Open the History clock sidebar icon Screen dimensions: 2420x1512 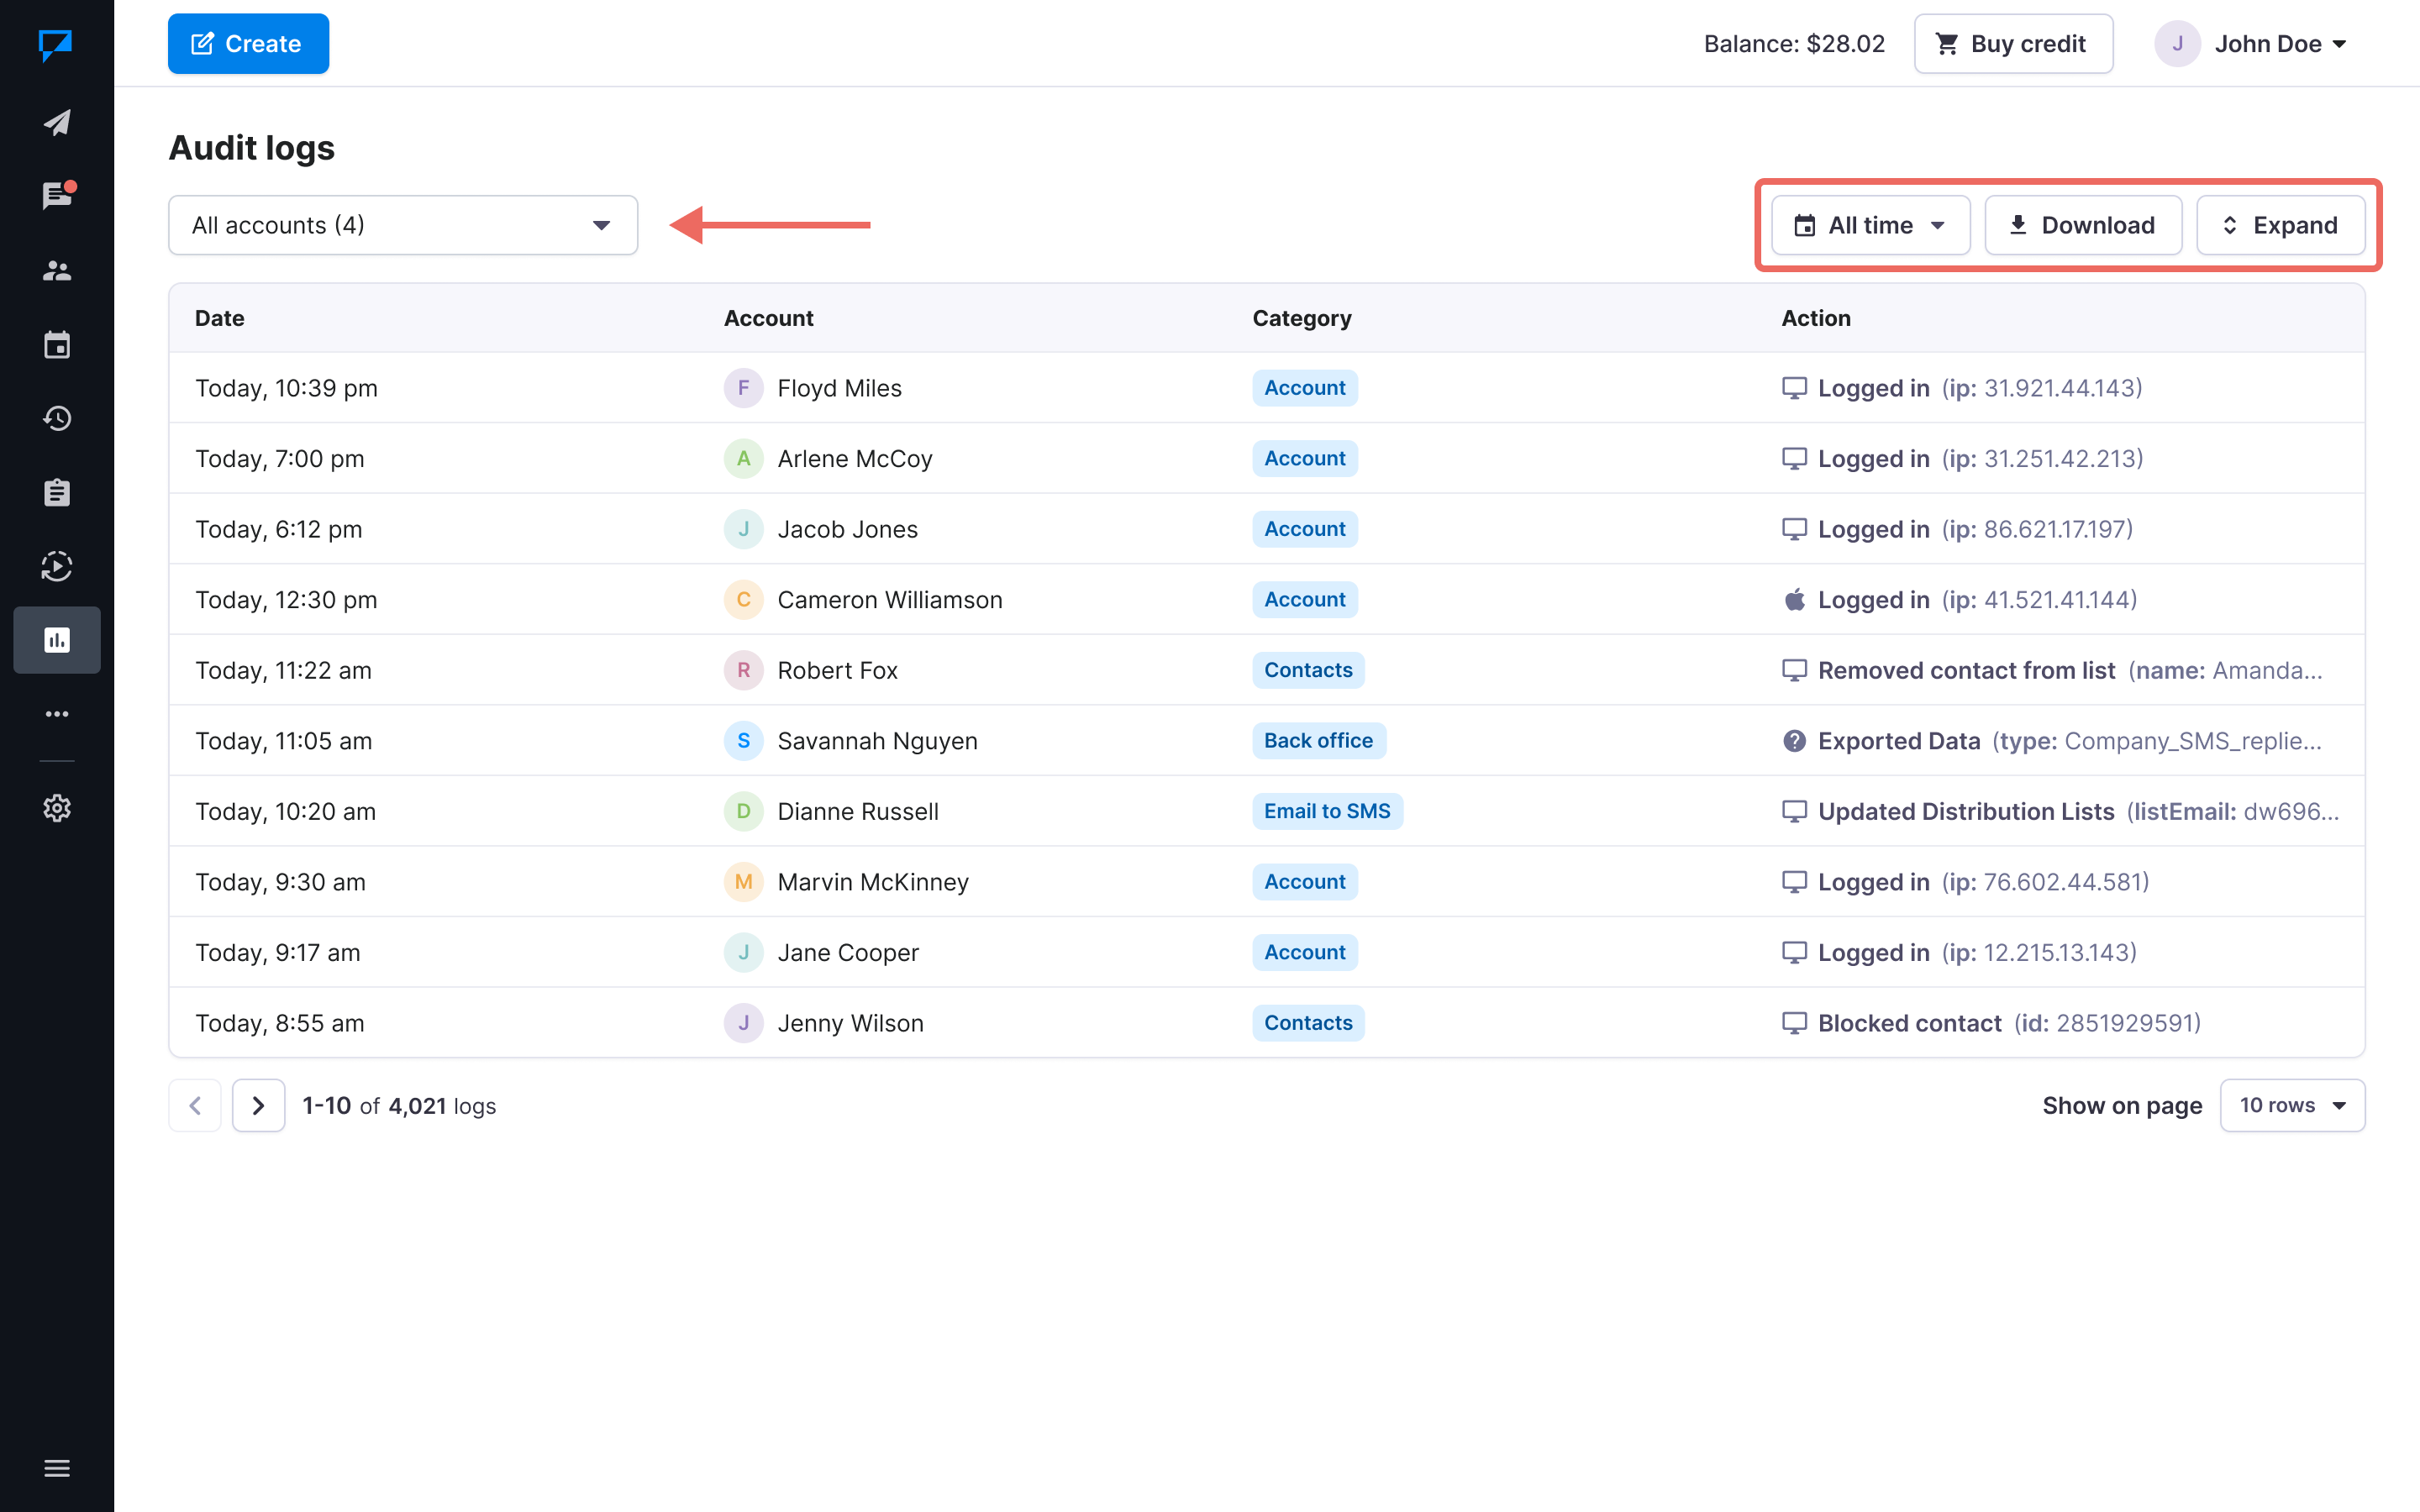coord(57,418)
